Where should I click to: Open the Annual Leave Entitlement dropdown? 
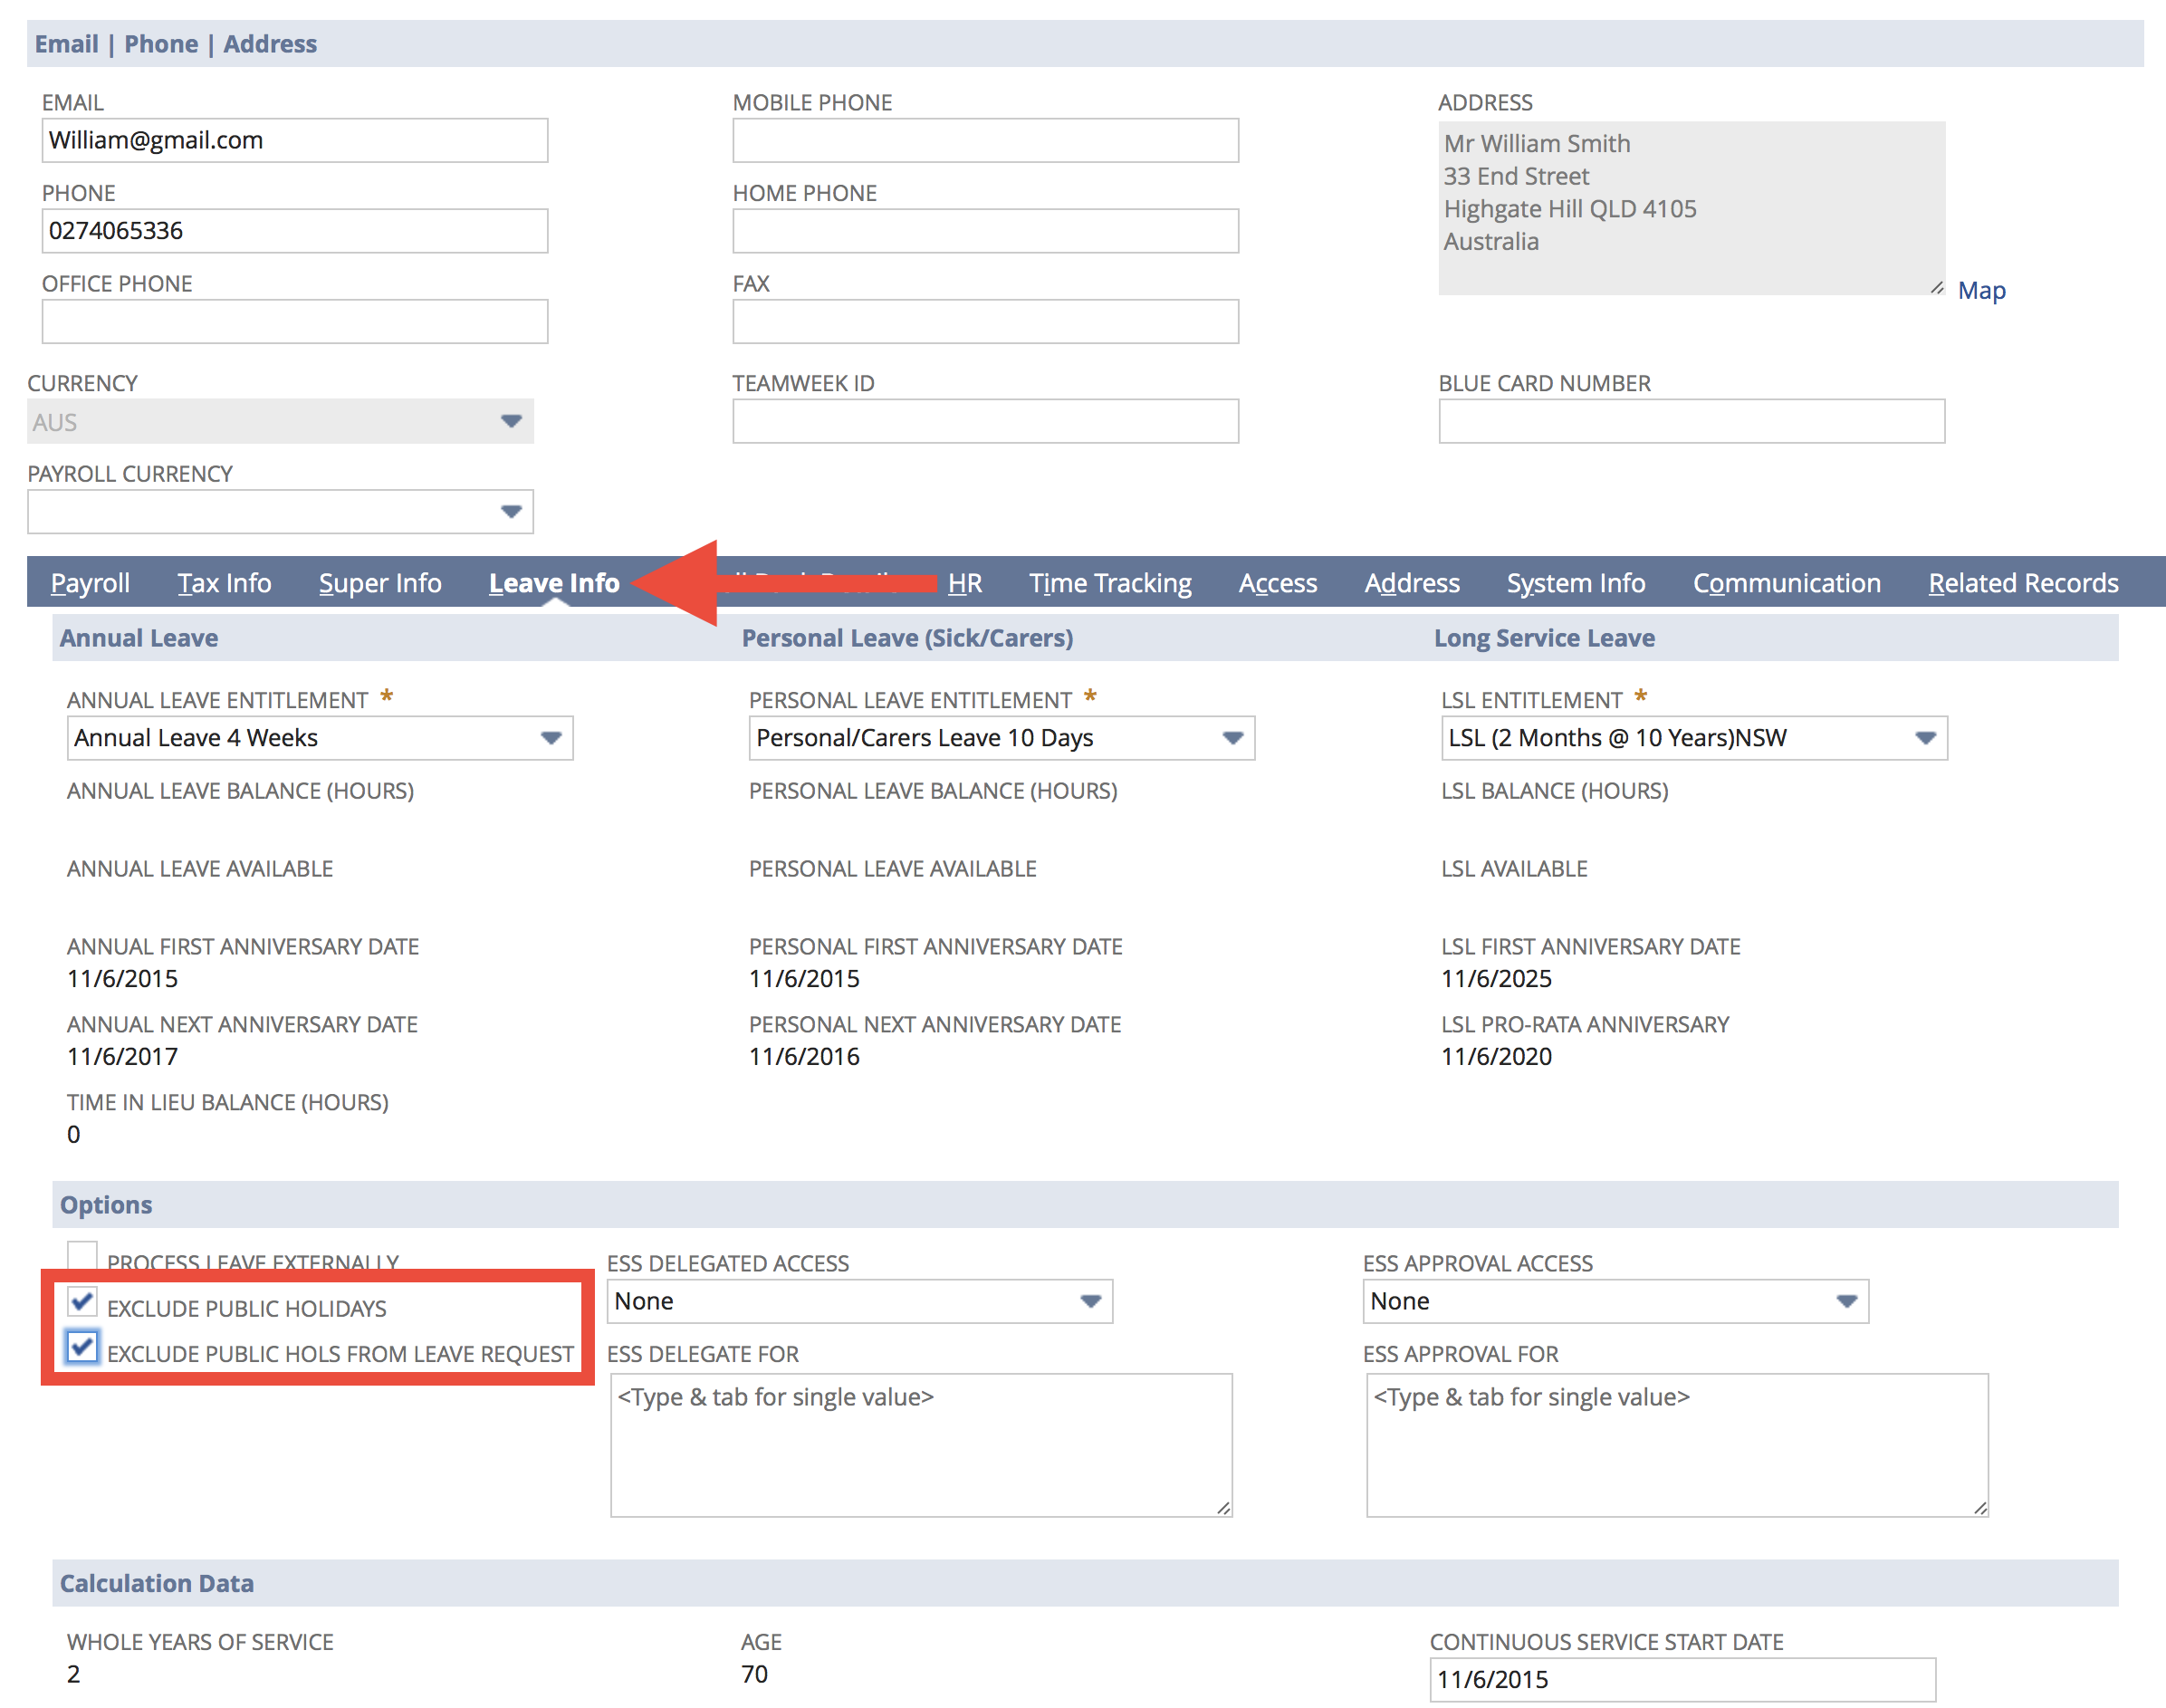(551, 738)
